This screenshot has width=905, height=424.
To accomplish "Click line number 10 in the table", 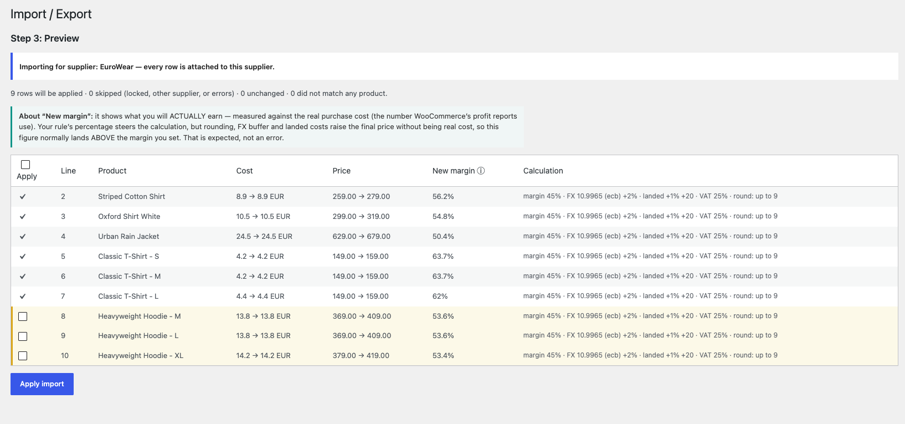I will (x=65, y=355).
